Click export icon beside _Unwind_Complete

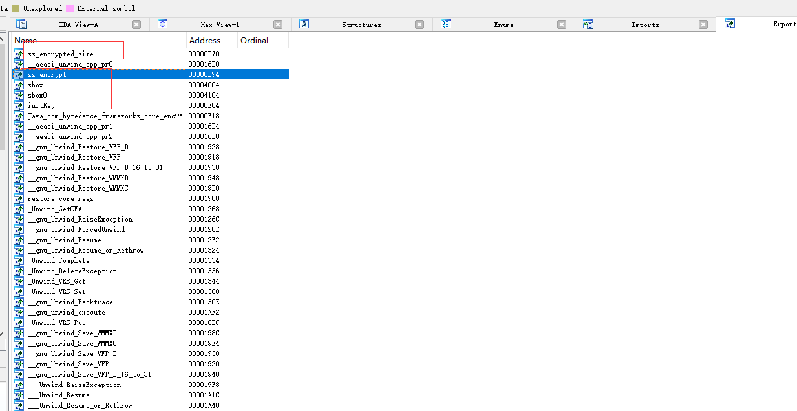click(x=19, y=261)
